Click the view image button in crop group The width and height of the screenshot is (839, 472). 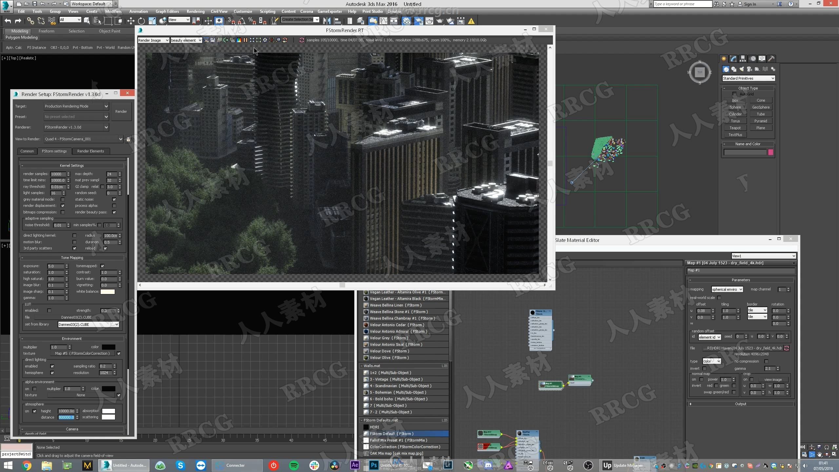tap(773, 380)
